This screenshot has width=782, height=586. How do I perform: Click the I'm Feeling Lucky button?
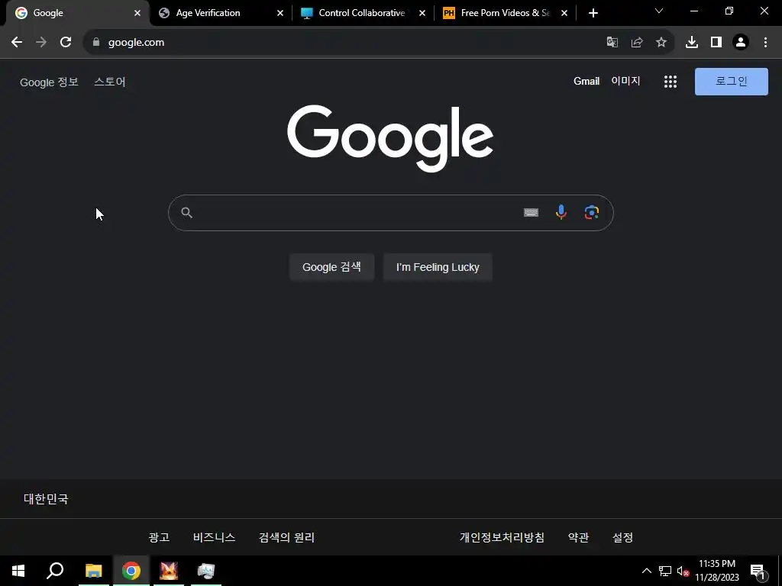[x=438, y=267]
